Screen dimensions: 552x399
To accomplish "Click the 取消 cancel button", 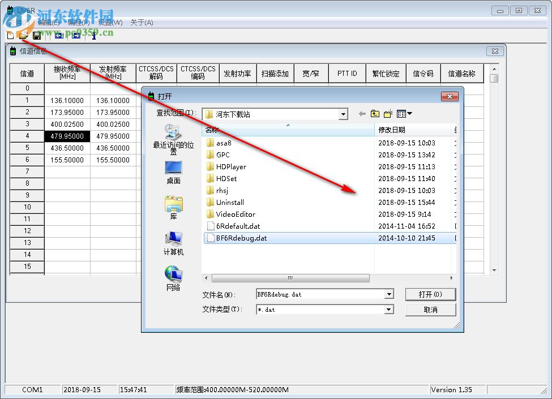I will [x=430, y=310].
